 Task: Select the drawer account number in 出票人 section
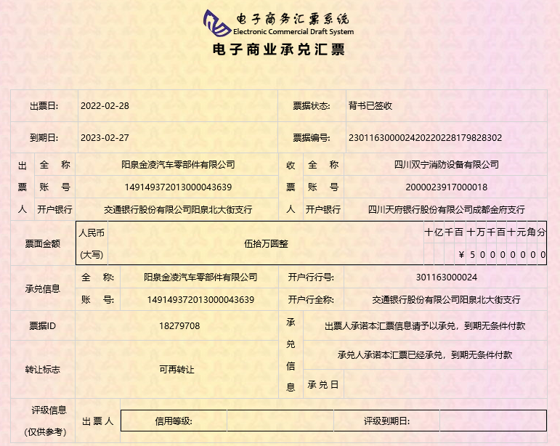(178, 187)
